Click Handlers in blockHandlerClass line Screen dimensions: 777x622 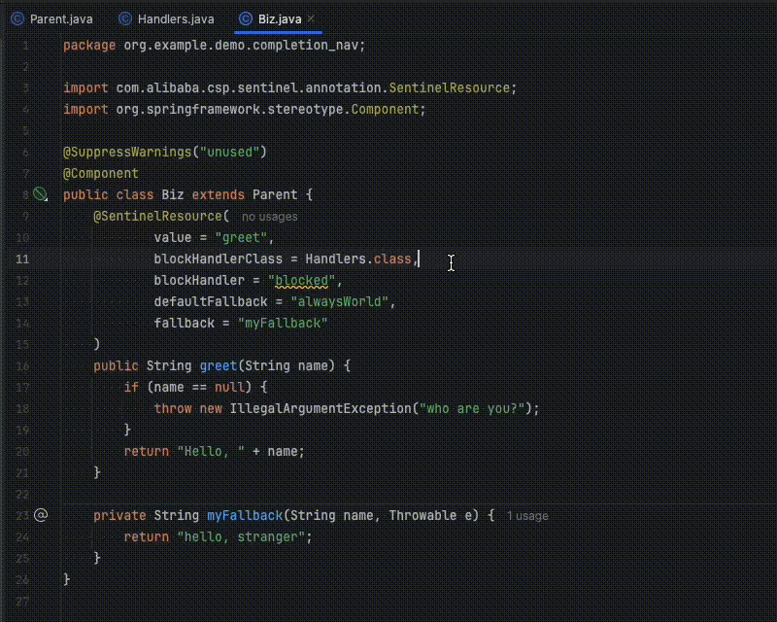[x=335, y=259]
